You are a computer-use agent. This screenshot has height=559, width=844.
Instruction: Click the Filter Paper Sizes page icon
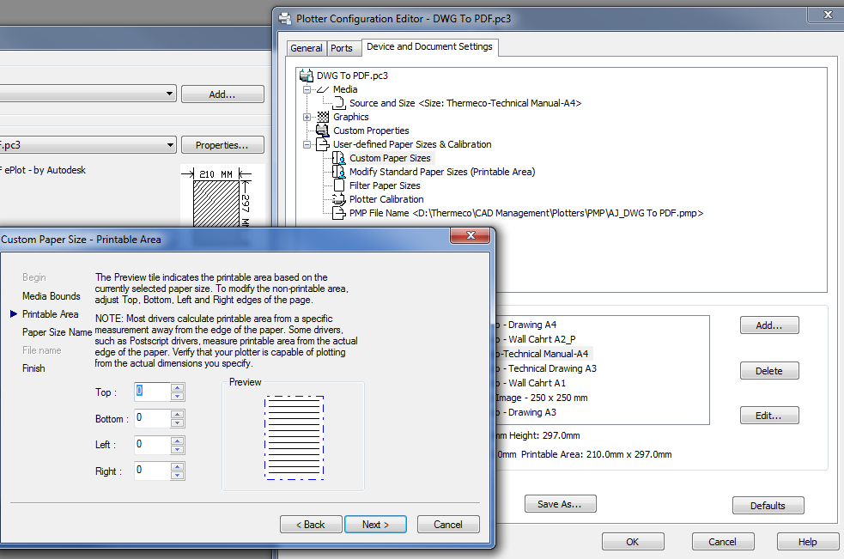tap(339, 185)
